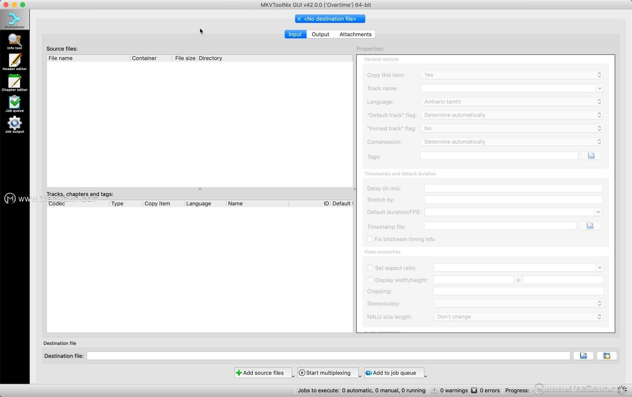Viewport: 632px width, 397px height.
Task: Click the Timestamp file field
Action: [500, 226]
